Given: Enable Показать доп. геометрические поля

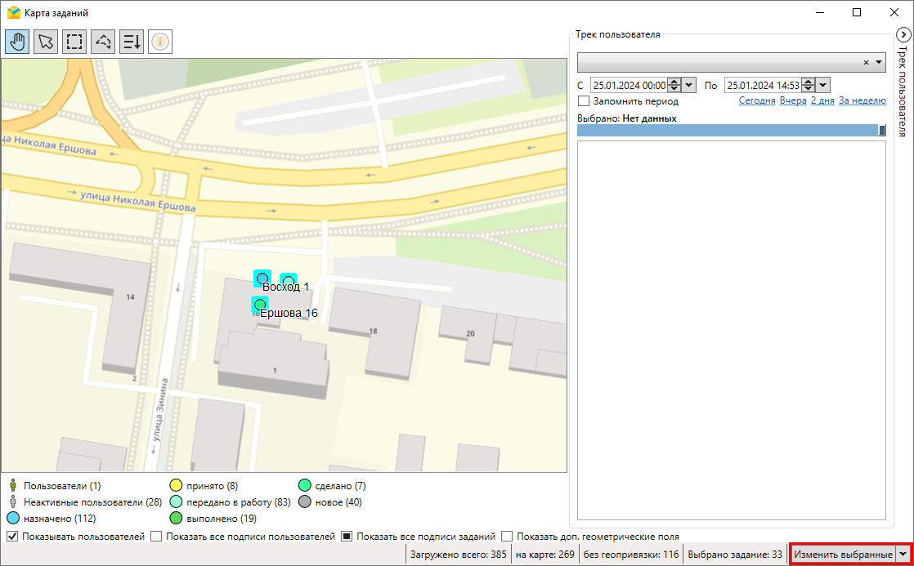Looking at the screenshot, I should click(507, 537).
